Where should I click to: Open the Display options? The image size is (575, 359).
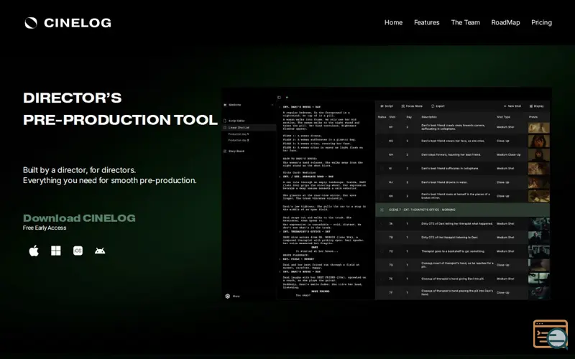click(x=537, y=106)
